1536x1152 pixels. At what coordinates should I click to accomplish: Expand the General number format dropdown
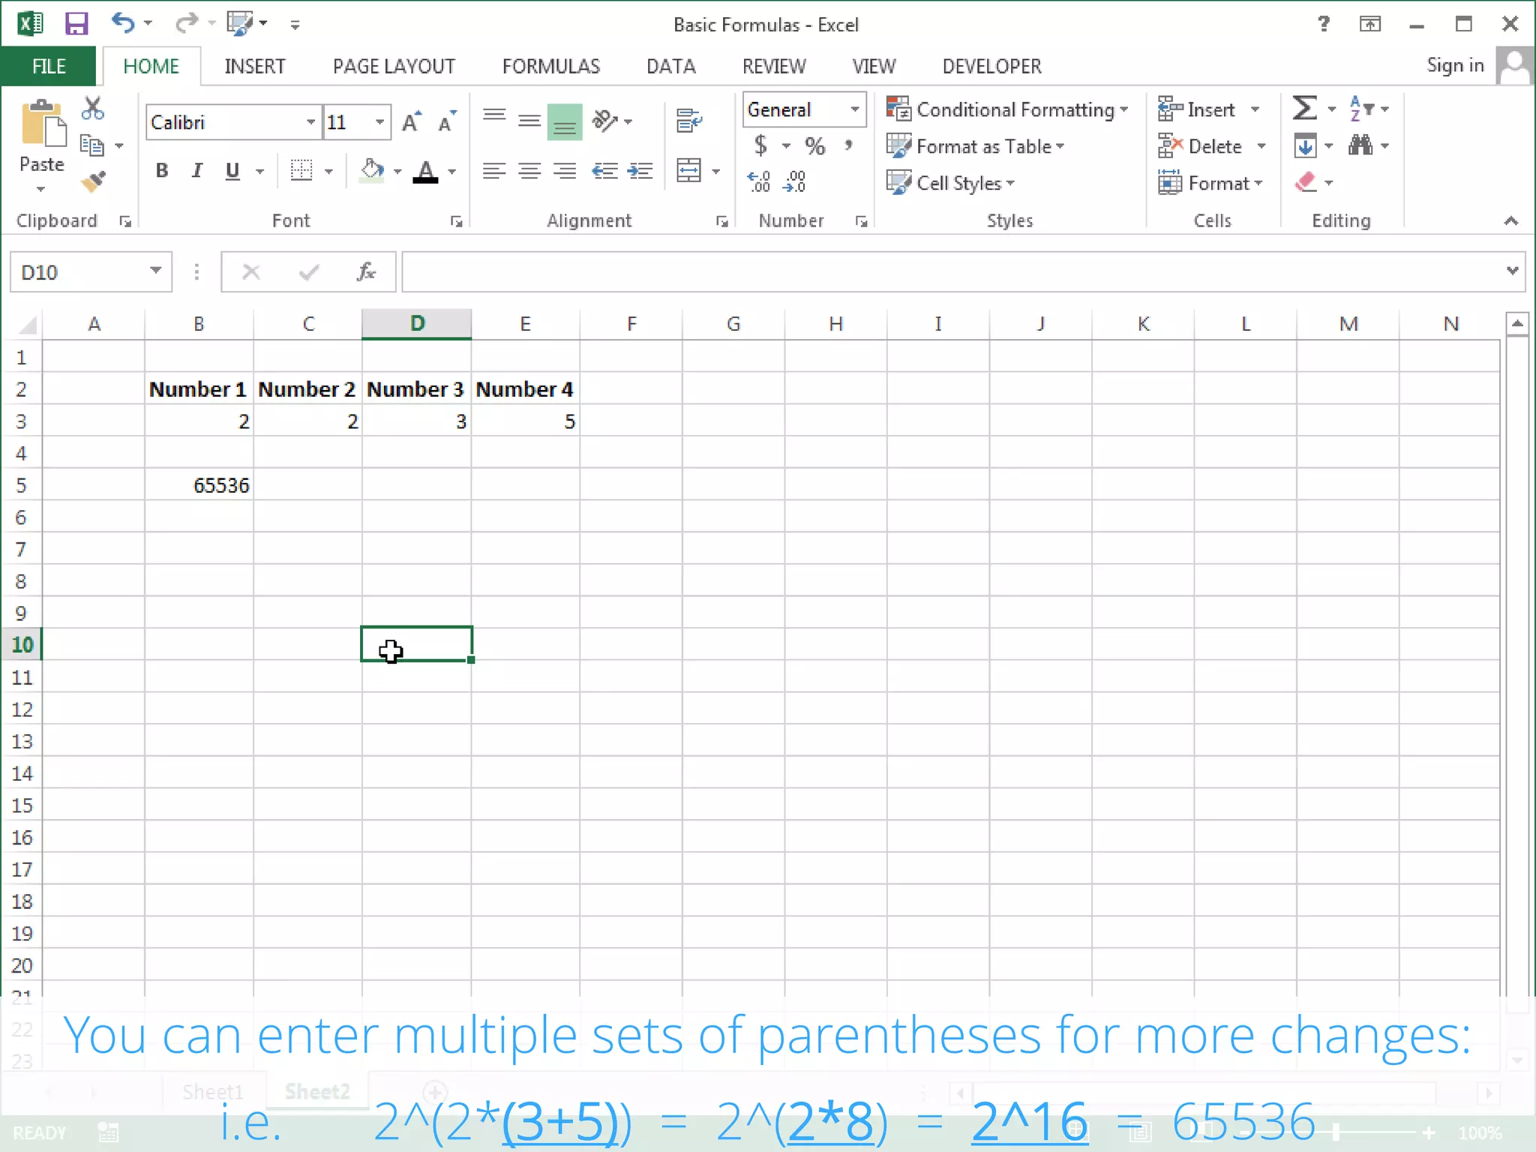point(854,109)
